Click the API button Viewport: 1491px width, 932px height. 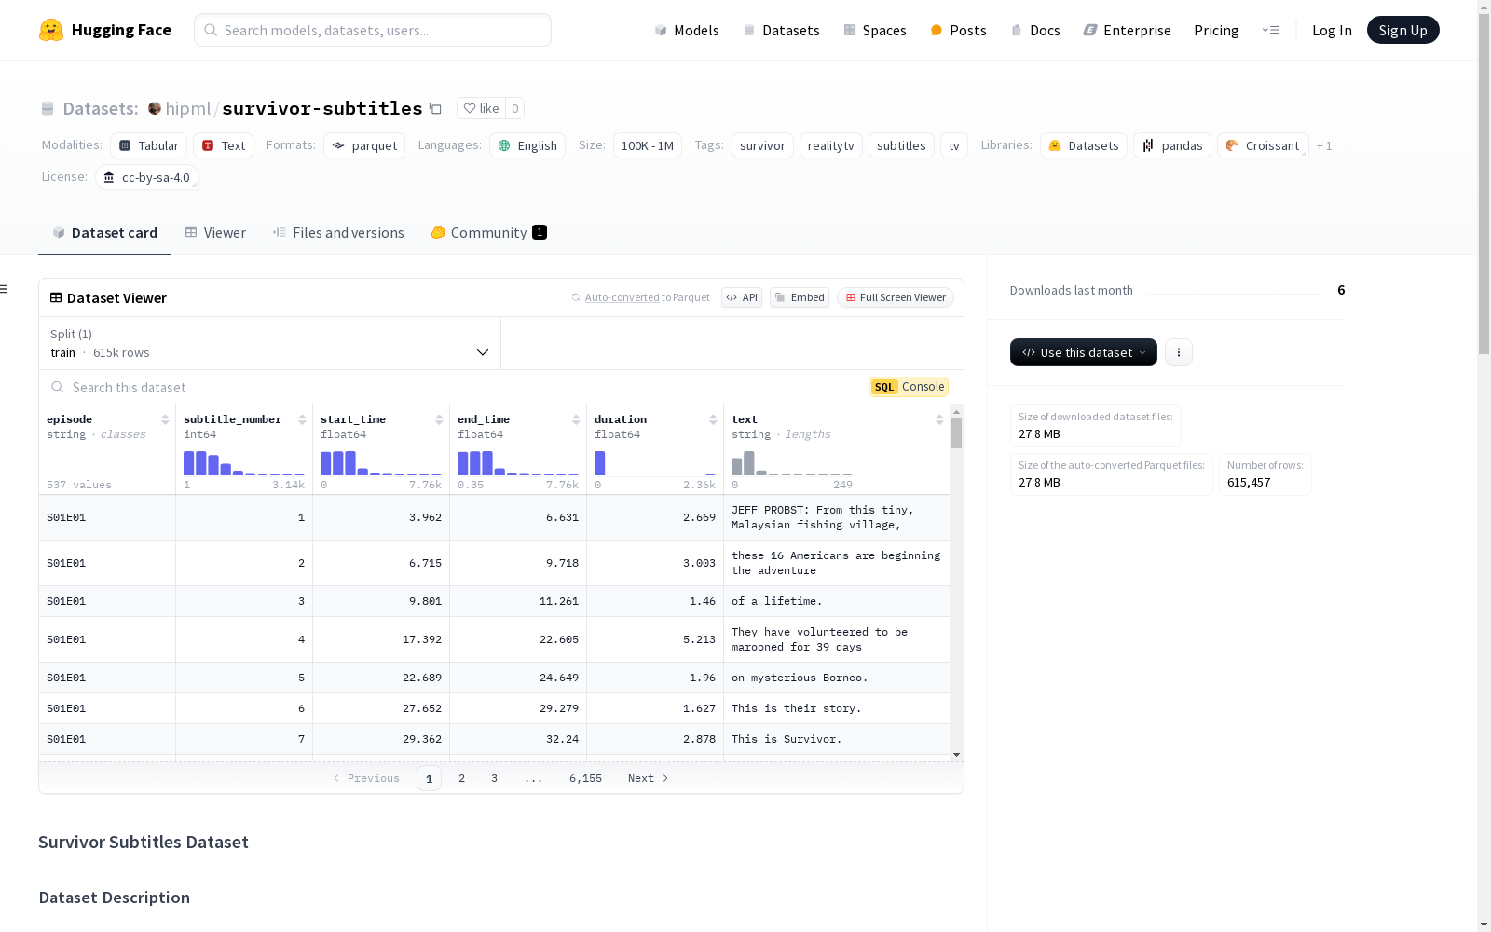(x=742, y=297)
